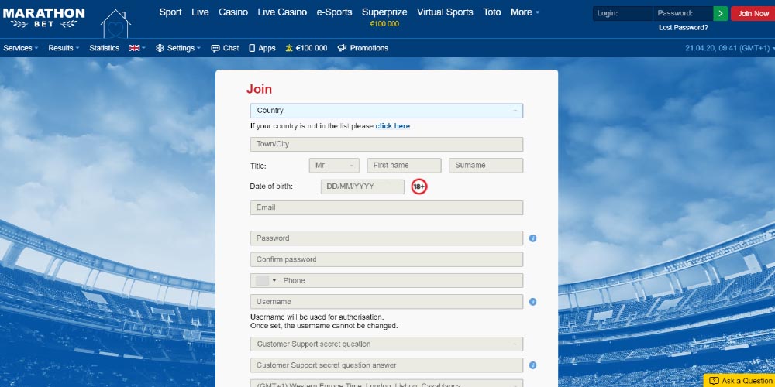The height and width of the screenshot is (387, 775).
Task: Click the info icon beside Username field
Action: point(533,302)
